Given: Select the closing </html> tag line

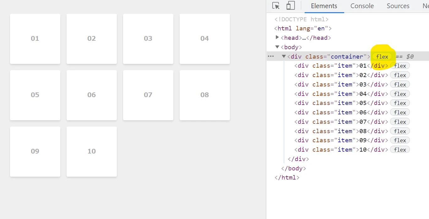Looking at the screenshot, I should [x=287, y=178].
